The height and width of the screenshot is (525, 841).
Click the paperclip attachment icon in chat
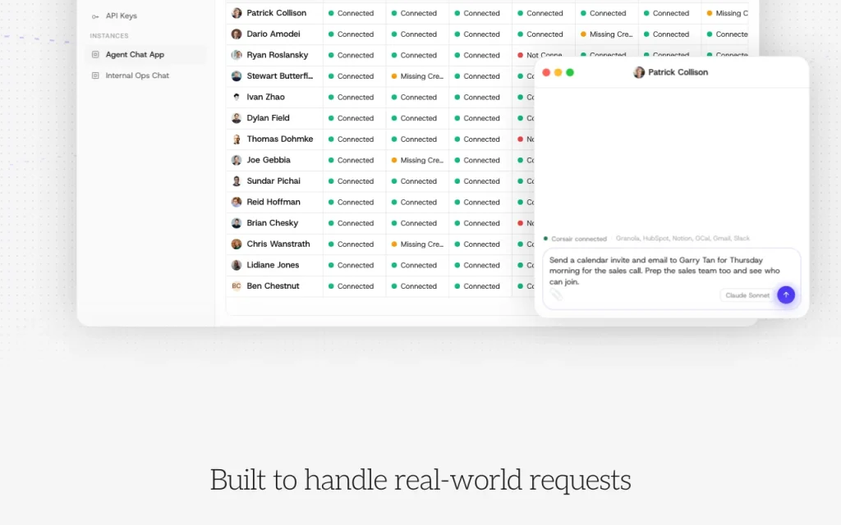556,294
